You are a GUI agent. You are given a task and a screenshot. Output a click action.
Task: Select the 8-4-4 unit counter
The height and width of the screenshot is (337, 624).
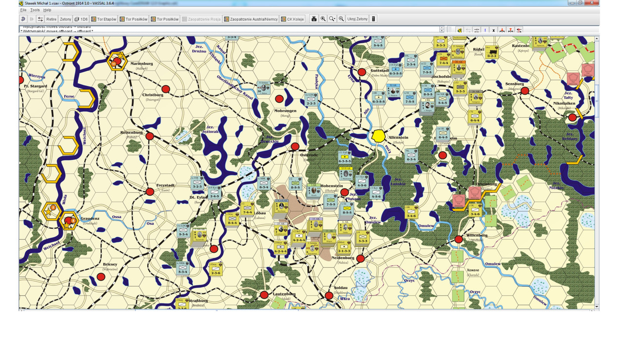(232, 220)
